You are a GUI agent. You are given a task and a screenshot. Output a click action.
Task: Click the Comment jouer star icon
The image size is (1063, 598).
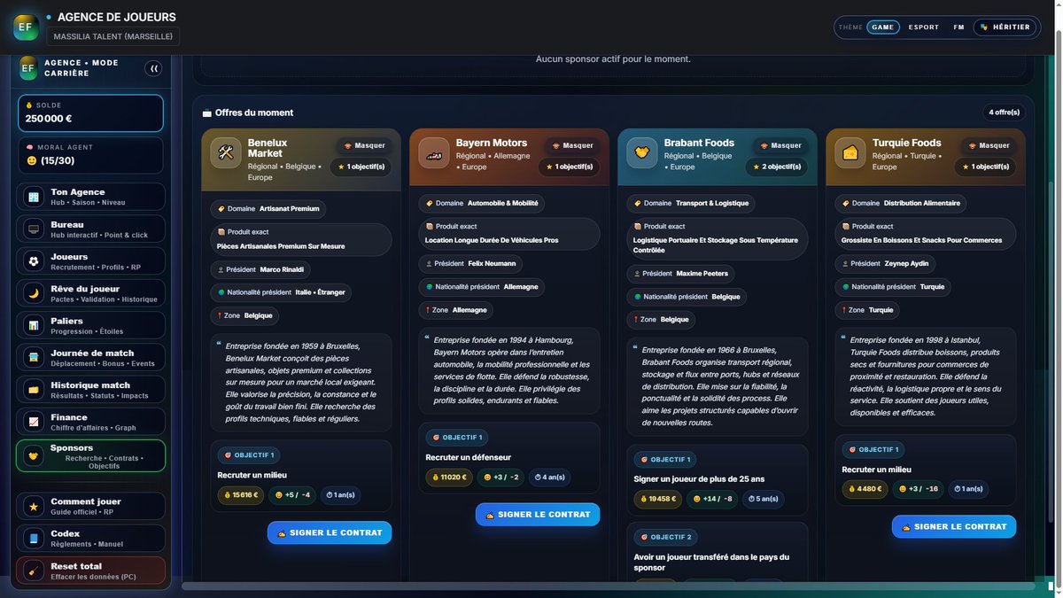pyautogui.click(x=34, y=507)
